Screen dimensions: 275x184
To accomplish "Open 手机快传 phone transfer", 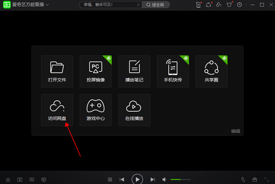I will 173,71.
